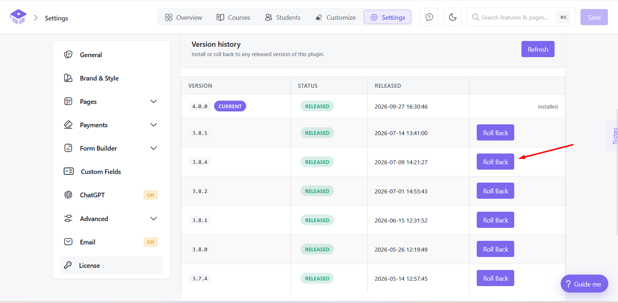Click the Settings breadcrumb label
Viewport: 618px width, 303px height.
coord(56,18)
